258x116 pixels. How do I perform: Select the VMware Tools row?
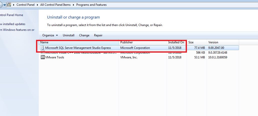[x=139, y=57]
